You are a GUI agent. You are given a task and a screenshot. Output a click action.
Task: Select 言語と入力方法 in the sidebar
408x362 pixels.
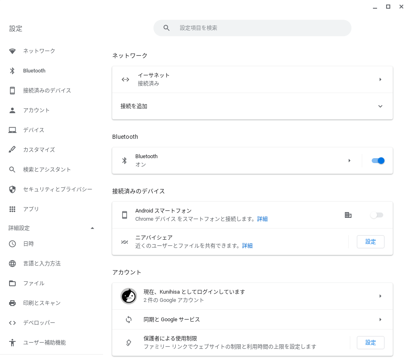pyautogui.click(x=42, y=263)
